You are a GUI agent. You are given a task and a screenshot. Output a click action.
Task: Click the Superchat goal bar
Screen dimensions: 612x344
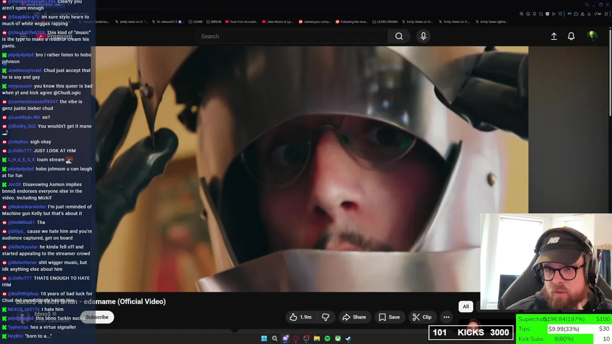pyautogui.click(x=564, y=319)
